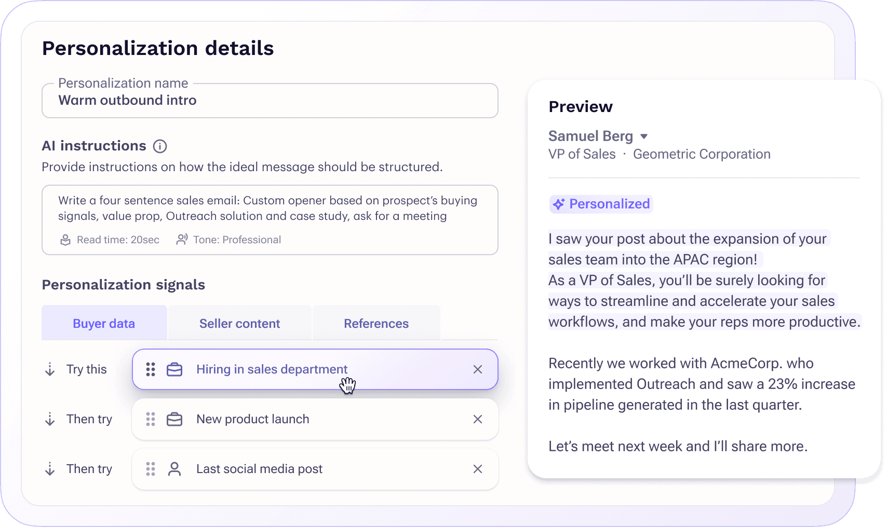888x527 pixels.
Task: Open the Samuel Berg preview dropdown
Action: [x=644, y=136]
